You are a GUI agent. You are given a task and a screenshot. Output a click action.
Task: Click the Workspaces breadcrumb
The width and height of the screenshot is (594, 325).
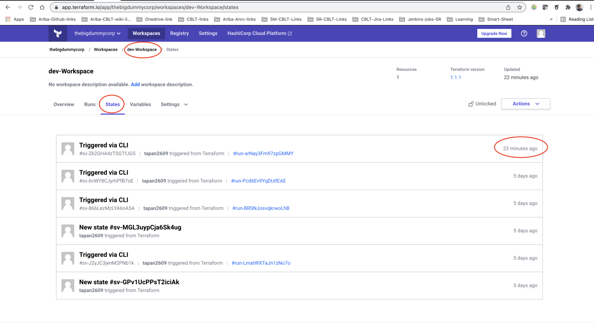click(106, 50)
